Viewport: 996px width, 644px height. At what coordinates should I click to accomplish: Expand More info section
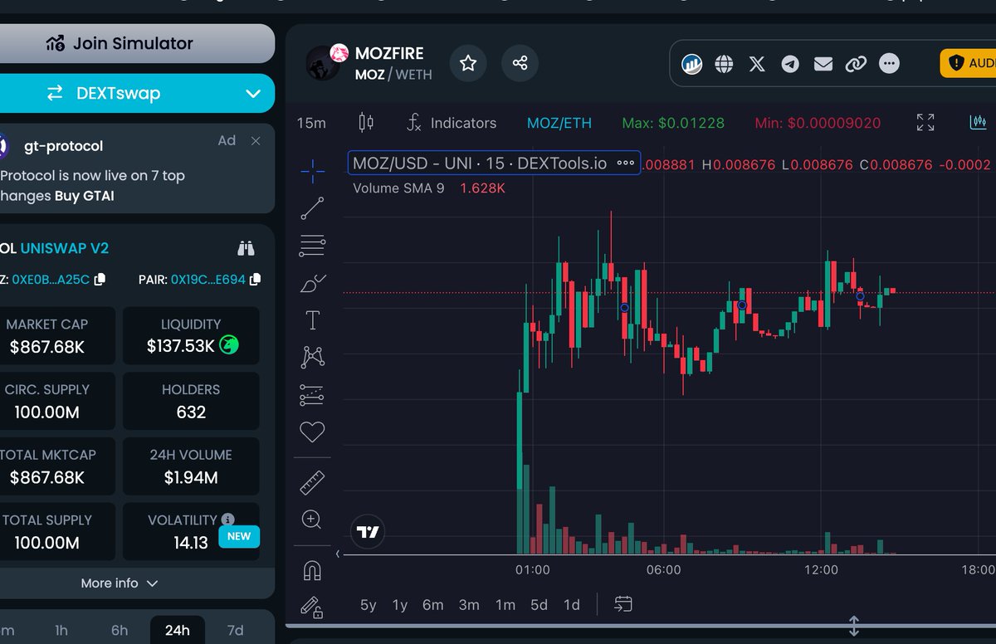coord(120,583)
